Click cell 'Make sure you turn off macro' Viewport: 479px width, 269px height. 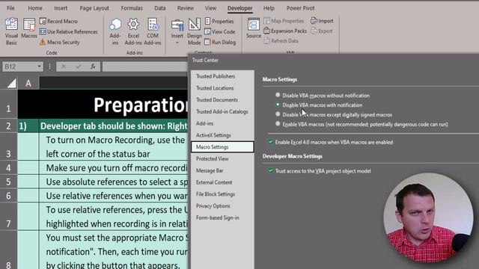[114, 167]
